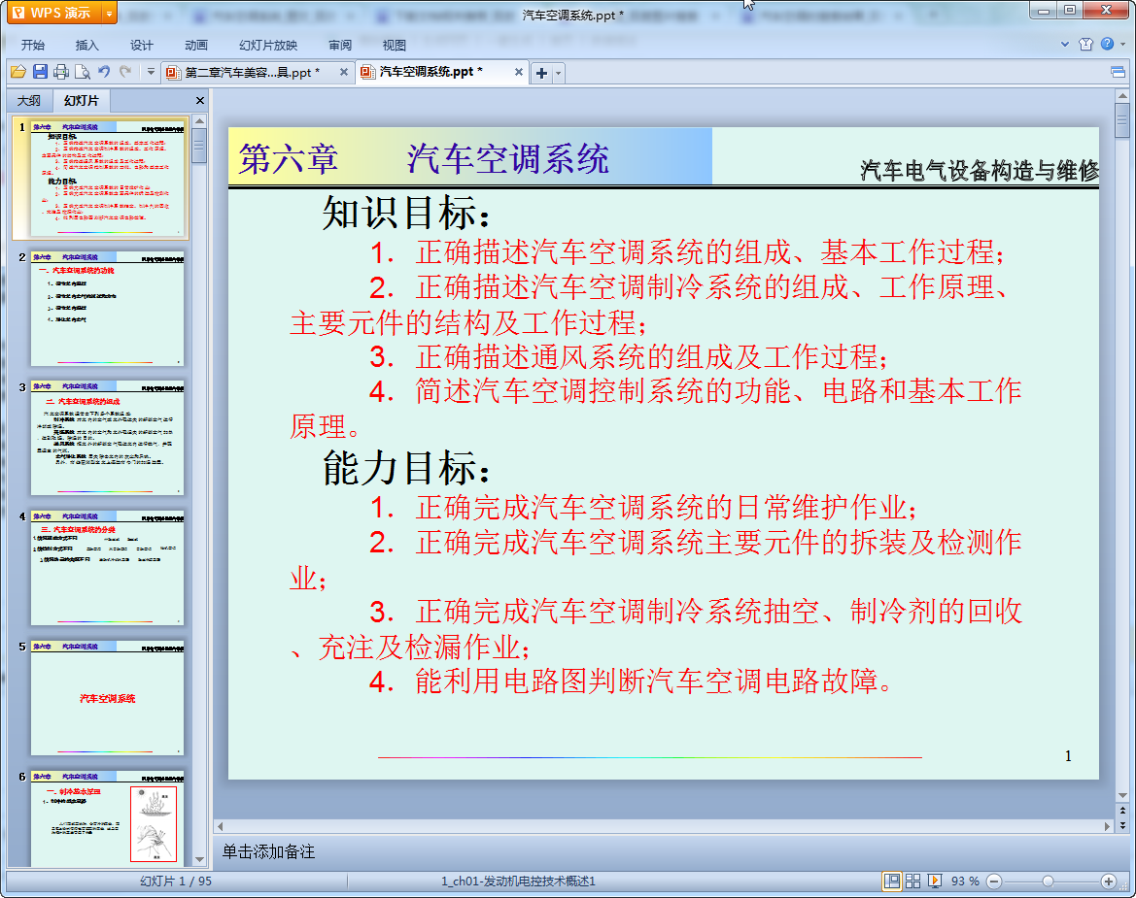Save the presentation with the floppy disk icon
The height and width of the screenshot is (898, 1136).
[x=41, y=72]
